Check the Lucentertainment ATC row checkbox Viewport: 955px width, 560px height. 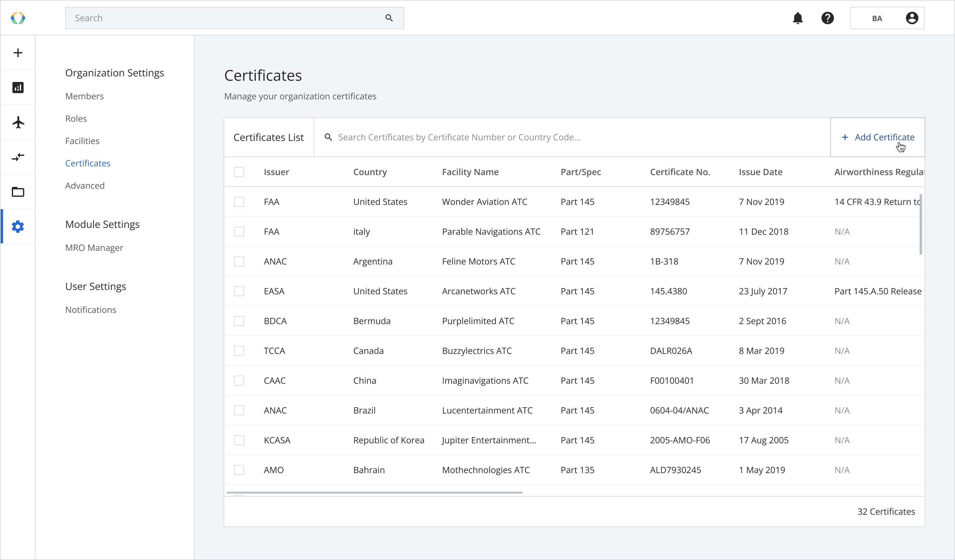239,410
